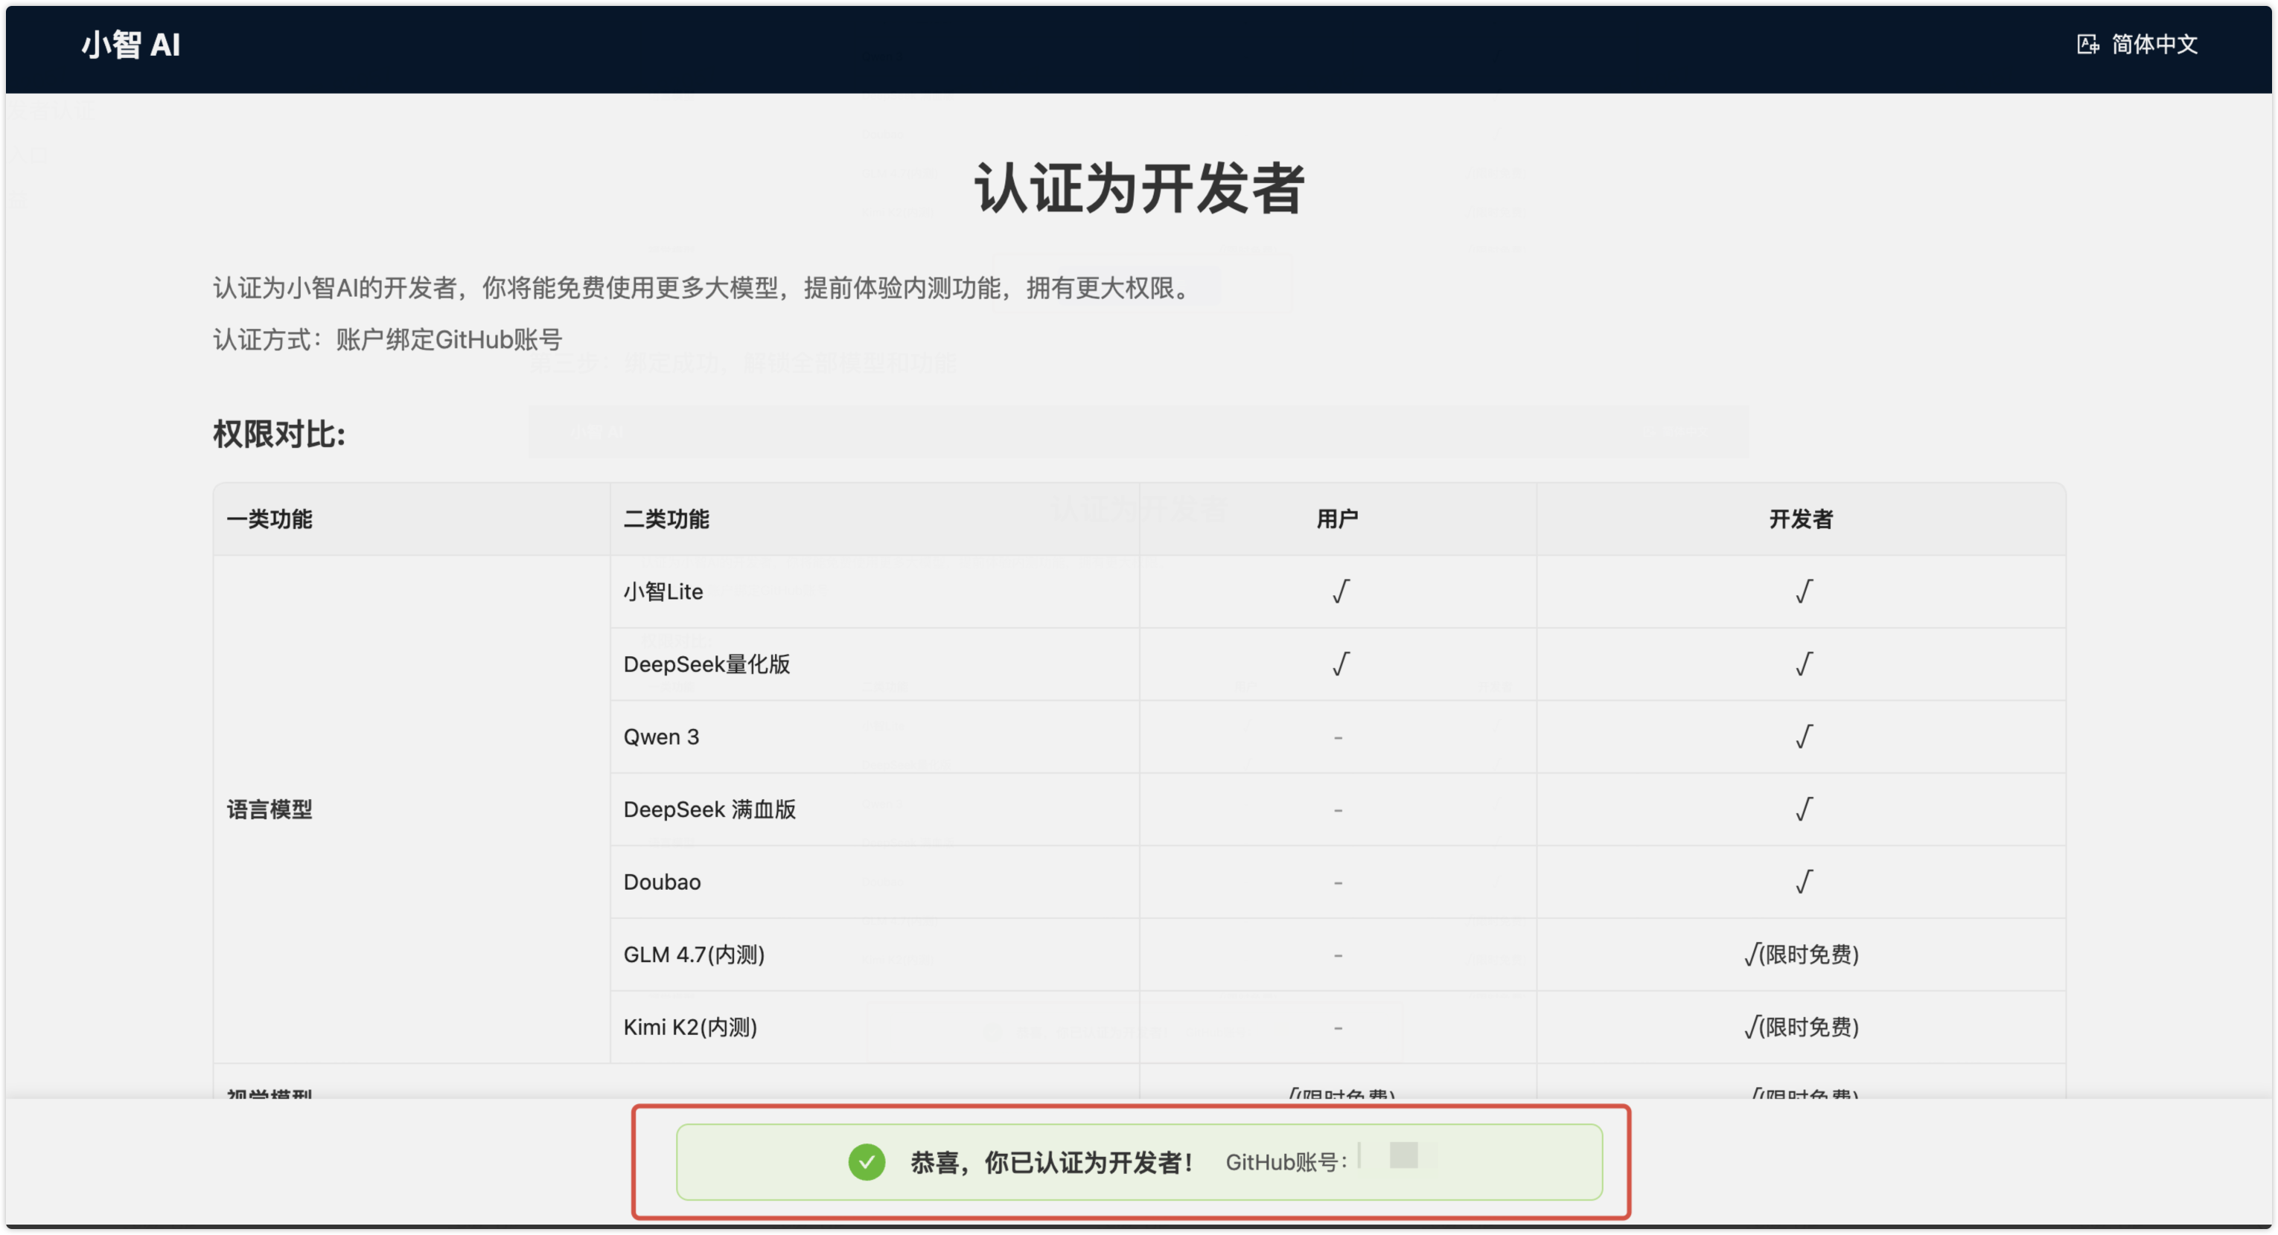Click 开发者 checkmark in Qwen 3 row
Screen dimensions: 2278x1235
click(1804, 737)
